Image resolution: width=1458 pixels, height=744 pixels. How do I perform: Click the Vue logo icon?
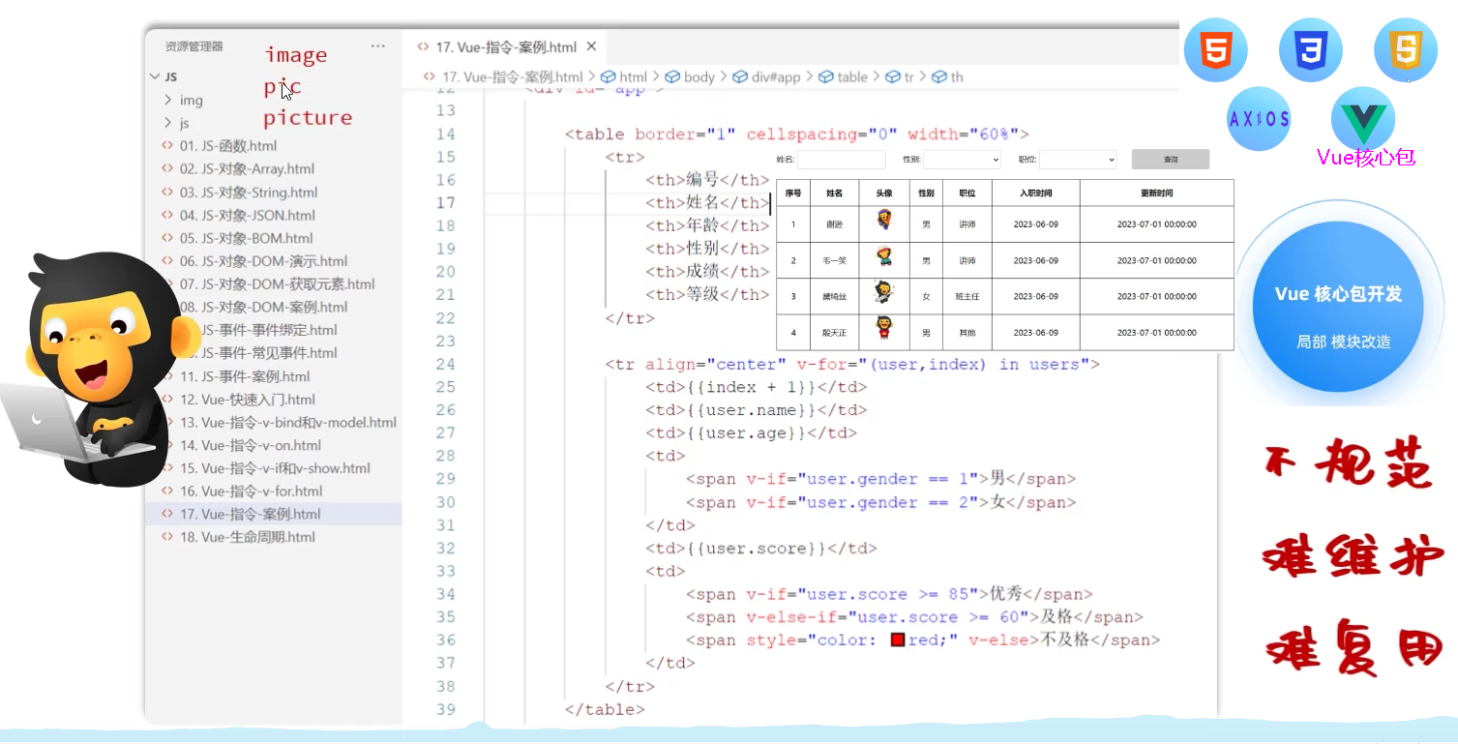[x=1362, y=119]
